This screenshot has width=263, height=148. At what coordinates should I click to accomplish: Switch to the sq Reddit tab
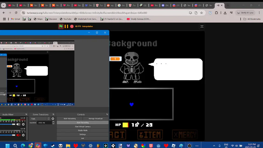pos(110,5)
